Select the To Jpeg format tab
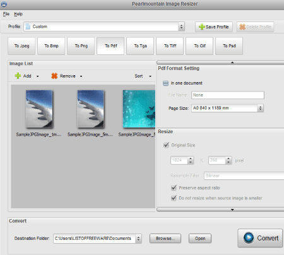The image size is (284, 255). click(x=21, y=46)
